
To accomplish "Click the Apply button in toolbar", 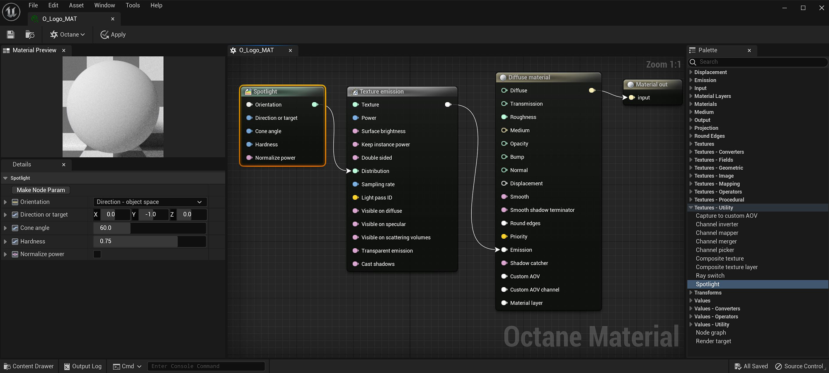I will [x=113, y=35].
